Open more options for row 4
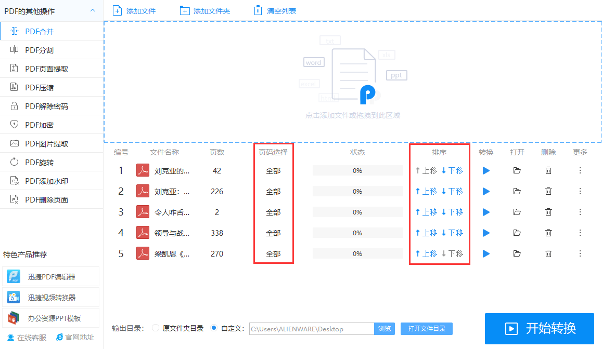 580,233
